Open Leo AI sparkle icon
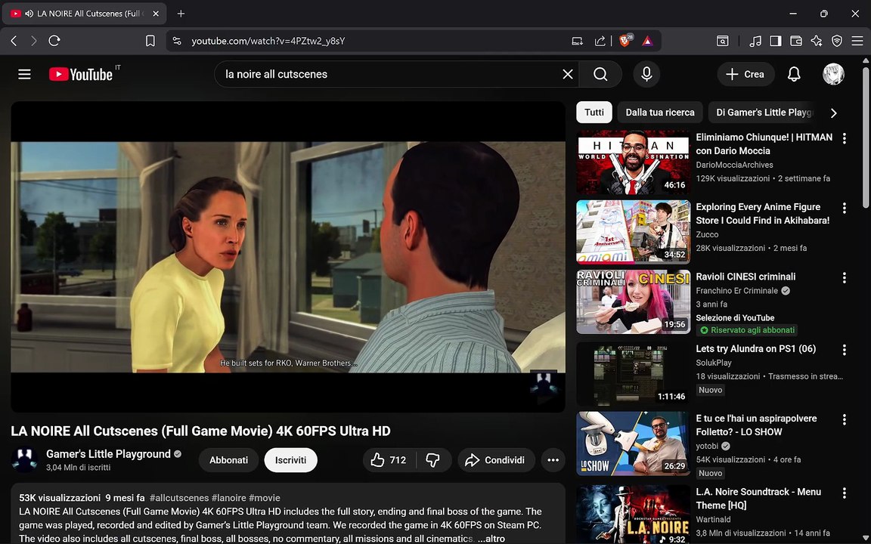Image resolution: width=871 pixels, height=544 pixels. pyautogui.click(x=817, y=41)
